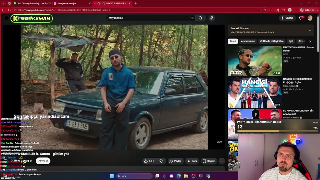Open Task View on the taskbar
The height and width of the screenshot is (180, 320).
point(157,176)
